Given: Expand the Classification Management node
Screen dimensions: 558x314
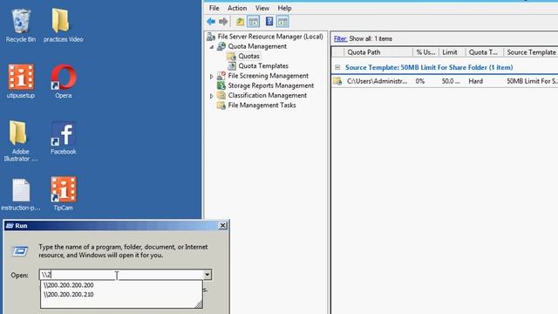Looking at the screenshot, I should tap(212, 96).
